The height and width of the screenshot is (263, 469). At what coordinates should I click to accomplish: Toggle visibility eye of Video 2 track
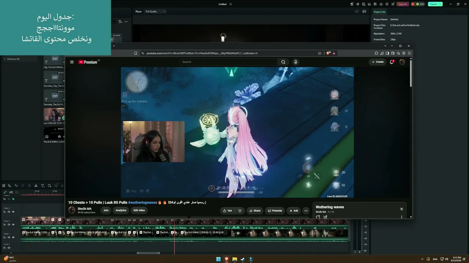click(x=13, y=225)
